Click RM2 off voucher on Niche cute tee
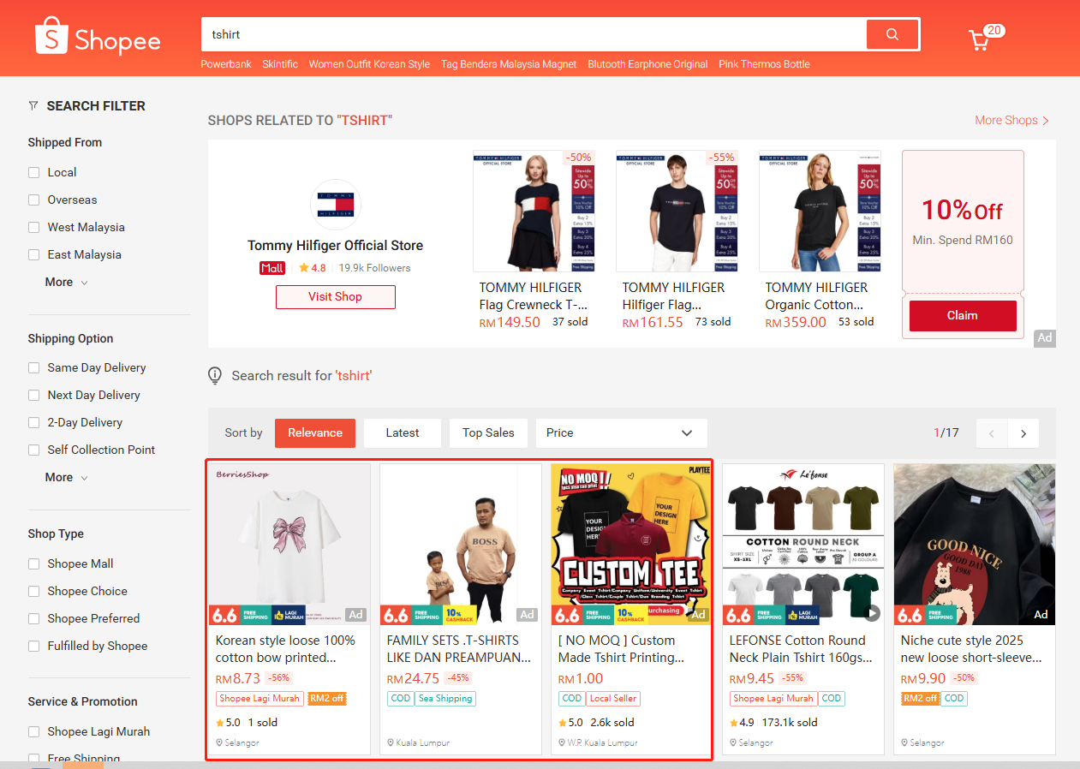Image resolution: width=1080 pixels, height=769 pixels. click(x=921, y=699)
